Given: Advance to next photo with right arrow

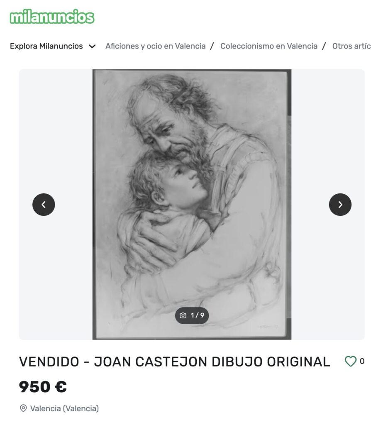Looking at the screenshot, I should click(x=340, y=205).
